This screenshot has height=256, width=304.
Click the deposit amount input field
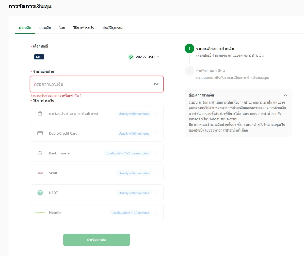97,84
